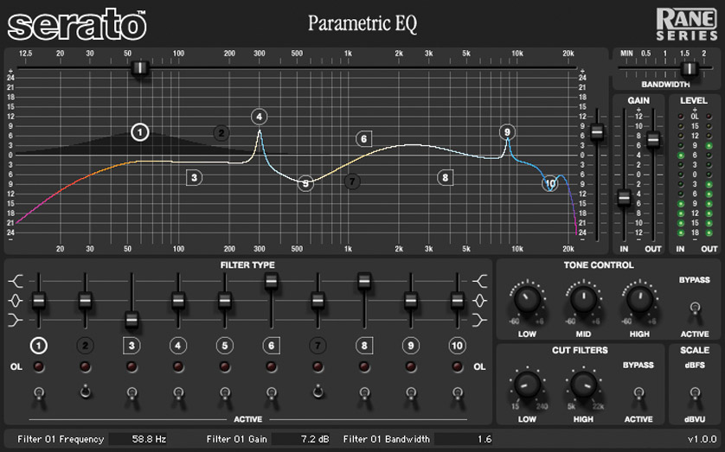Click the Cut Filters HIGH knob

(581, 384)
